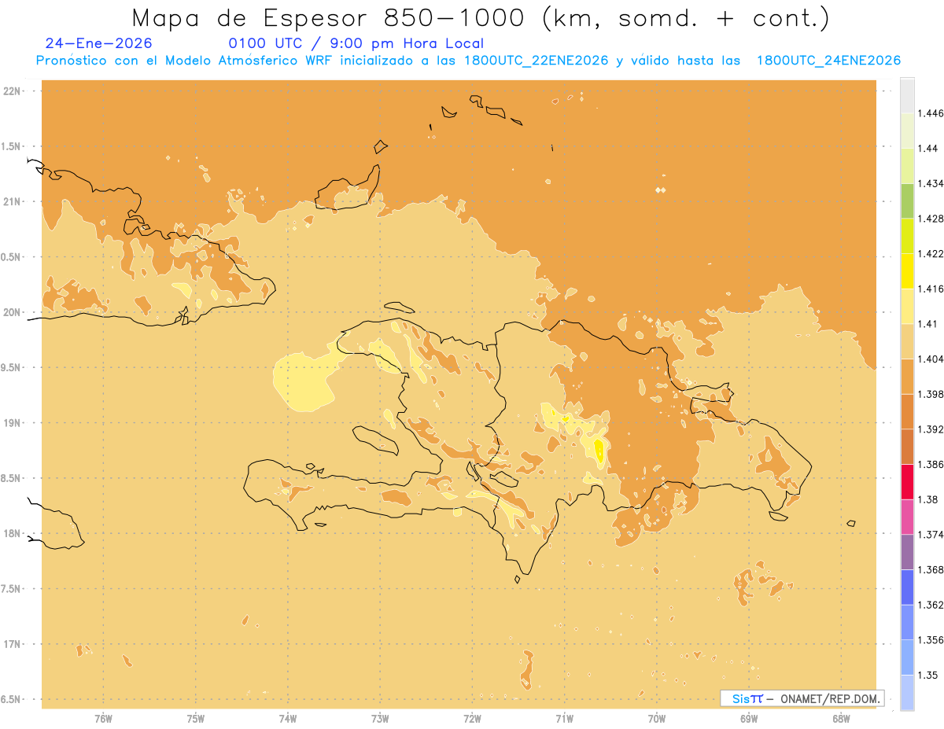The height and width of the screenshot is (729, 944).
Task: Select legend value '1.404'
Action: tap(931, 359)
